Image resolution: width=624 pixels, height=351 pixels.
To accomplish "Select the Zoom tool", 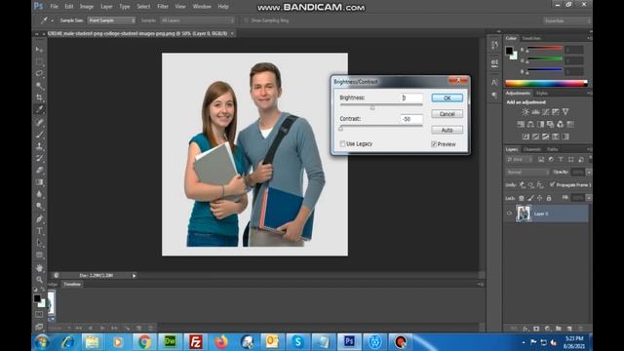I will pyautogui.click(x=39, y=280).
